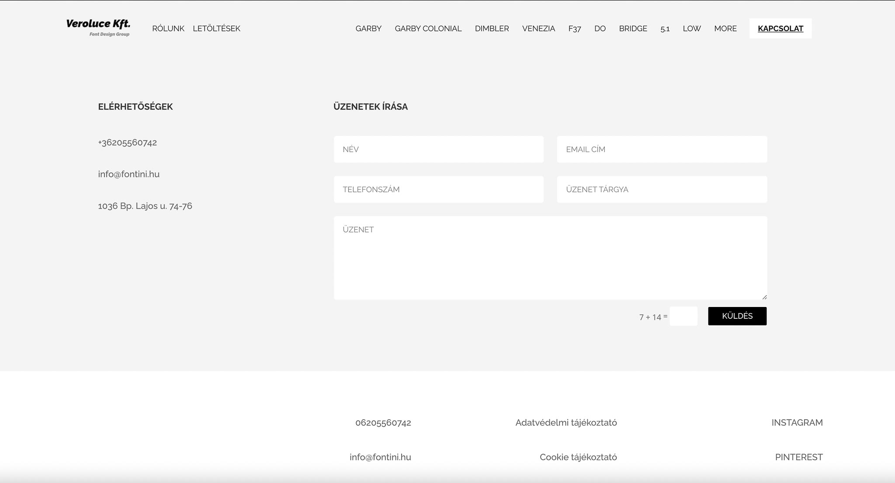This screenshot has height=483, width=895.
Task: Click the ÜZENET TÁRGYA field
Action: coord(662,190)
